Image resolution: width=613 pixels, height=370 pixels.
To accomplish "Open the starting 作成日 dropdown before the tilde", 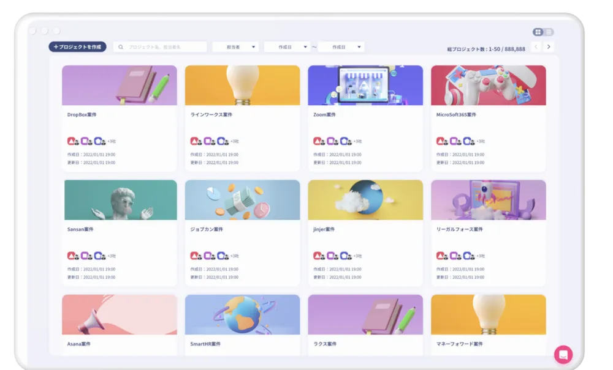I will [x=287, y=47].
